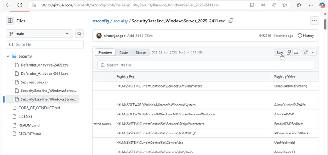Viewport: 328px width, 155px height.
Task: Open SecuredCore.csv in file tree
Action: (x=34, y=82)
